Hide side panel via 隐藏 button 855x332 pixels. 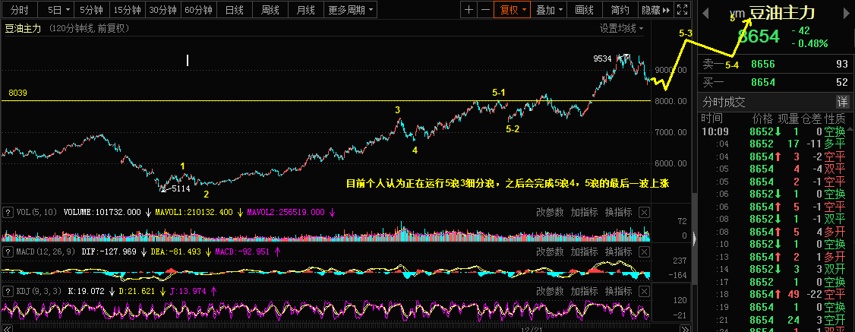coord(657,10)
